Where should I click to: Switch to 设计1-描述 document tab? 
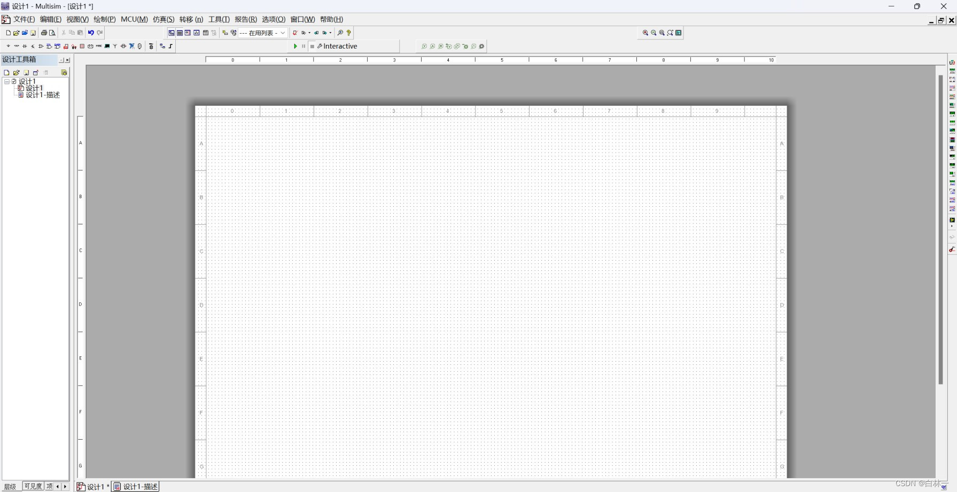pyautogui.click(x=135, y=487)
